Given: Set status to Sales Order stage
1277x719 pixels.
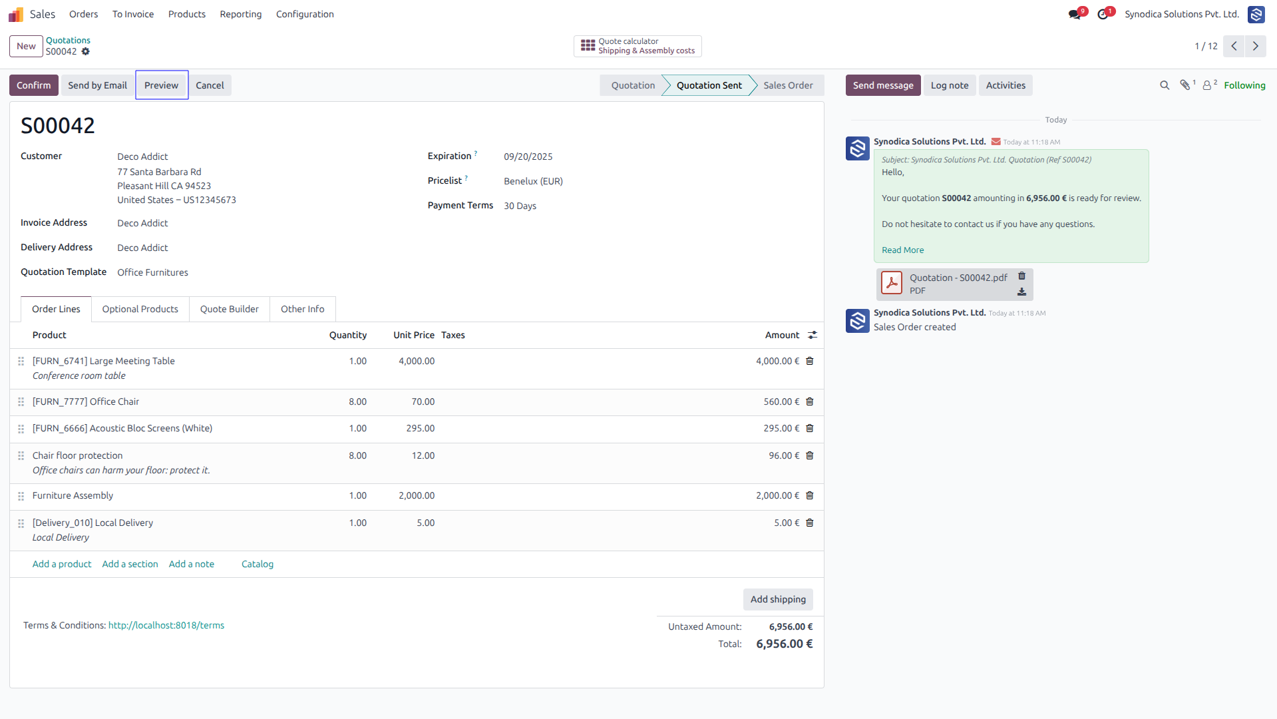Looking at the screenshot, I should [x=788, y=85].
